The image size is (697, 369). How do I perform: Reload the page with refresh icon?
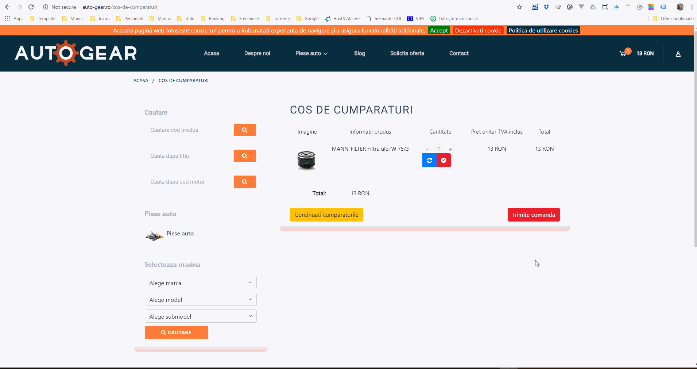click(31, 7)
